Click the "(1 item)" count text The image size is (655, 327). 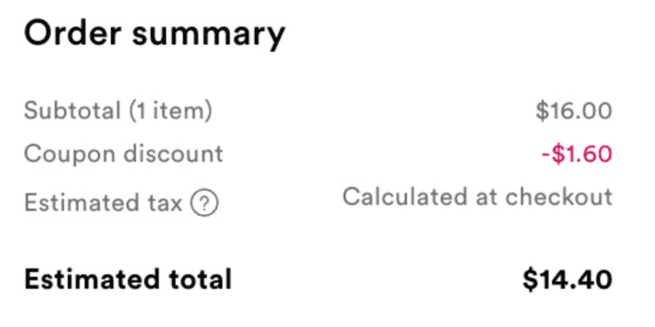pos(171,112)
